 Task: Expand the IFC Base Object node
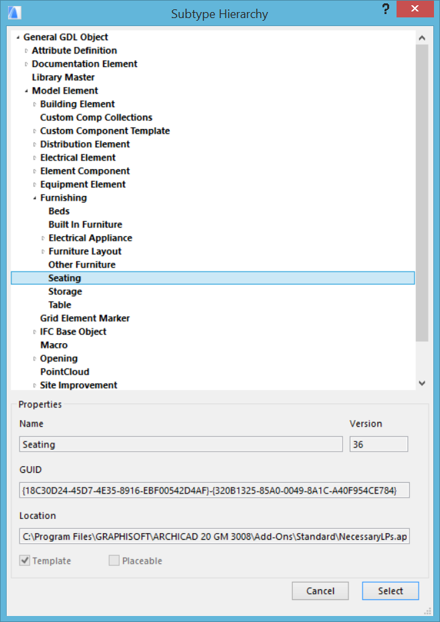35,332
